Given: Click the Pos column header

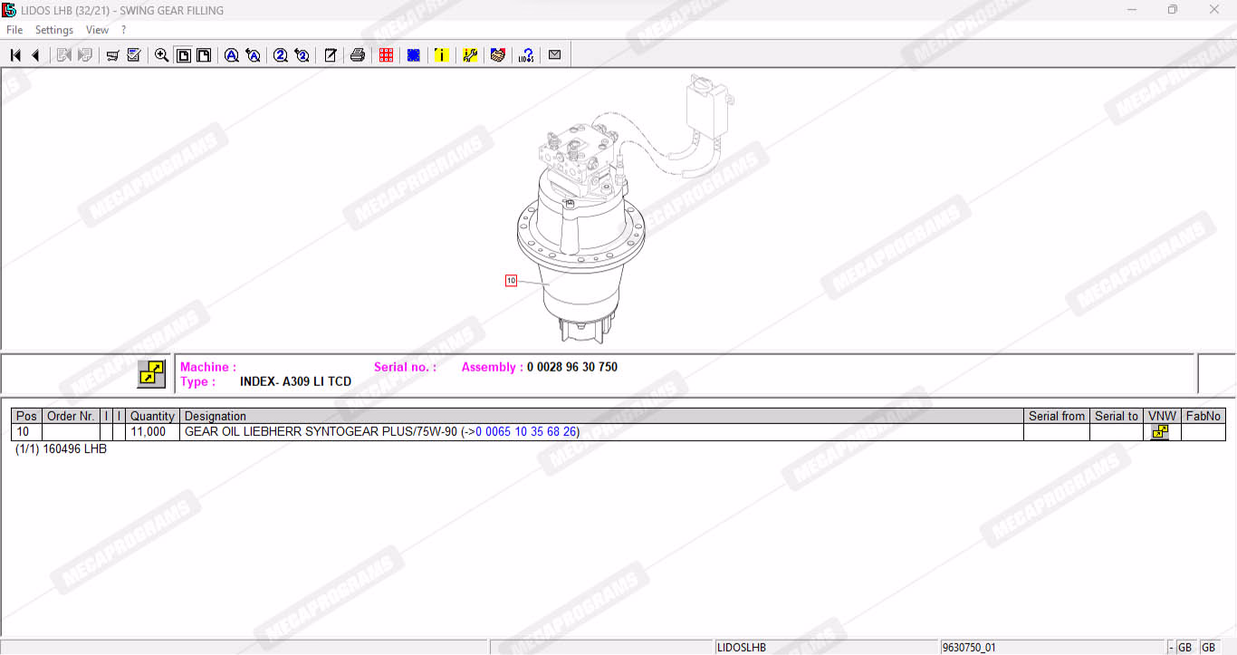Looking at the screenshot, I should pos(26,417).
